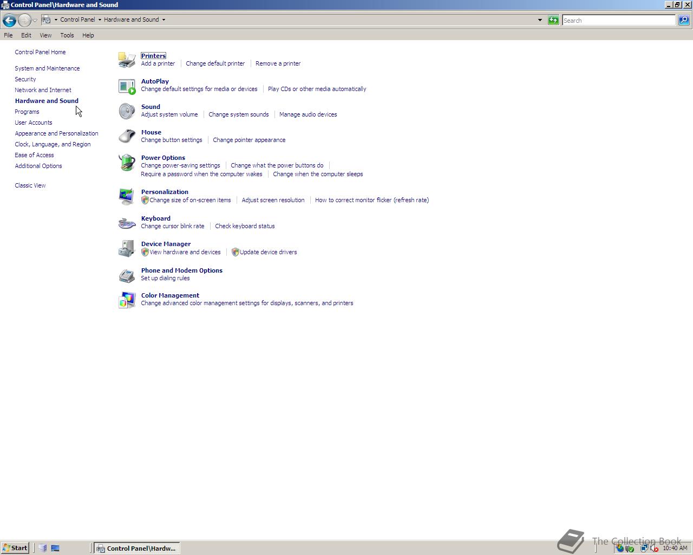Click the Power Options battery icon

coord(127,162)
